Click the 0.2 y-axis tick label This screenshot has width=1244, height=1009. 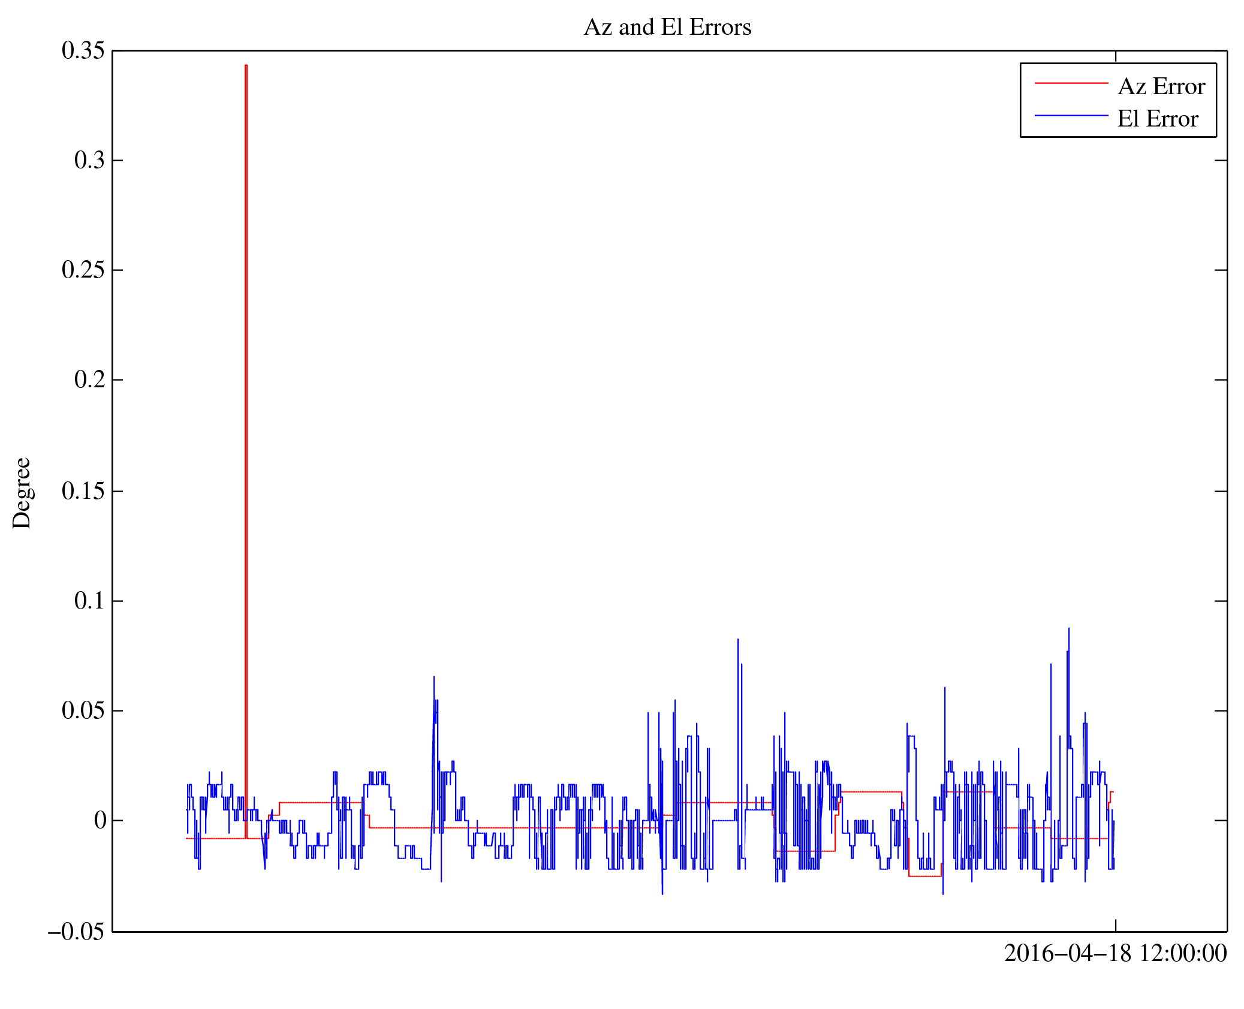89,380
